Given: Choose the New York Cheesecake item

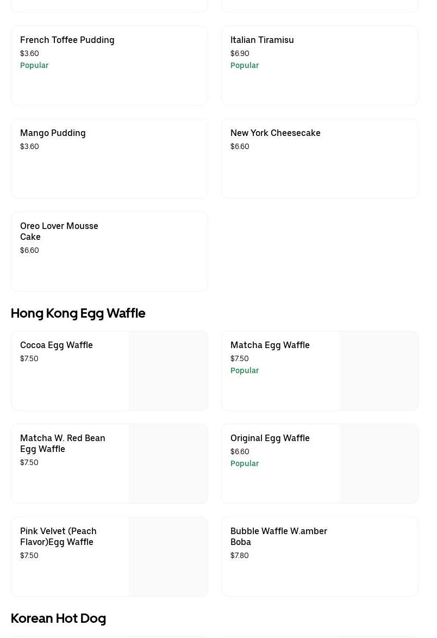Looking at the screenshot, I should click(275, 133).
